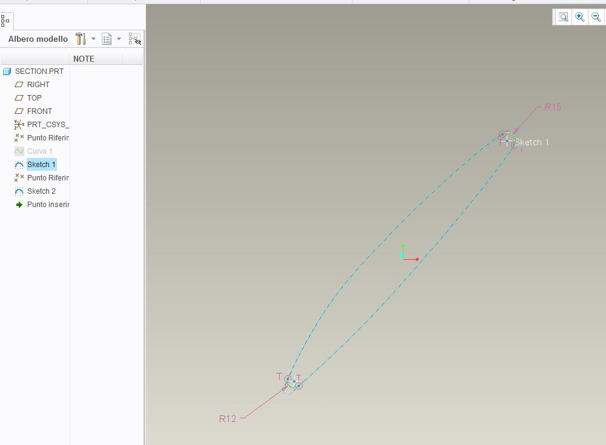Select the Sketch 2 feature icon
The width and height of the screenshot is (606, 445).
[x=19, y=191]
